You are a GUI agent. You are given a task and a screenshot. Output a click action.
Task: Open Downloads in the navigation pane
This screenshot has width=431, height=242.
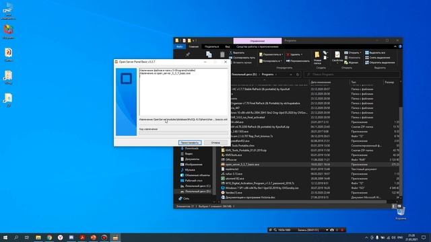(x=191, y=149)
